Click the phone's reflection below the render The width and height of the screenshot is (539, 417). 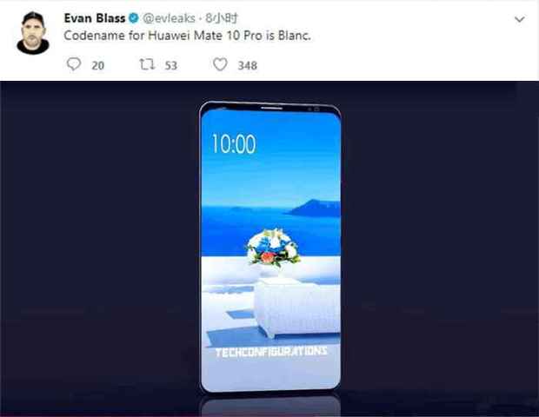270,406
